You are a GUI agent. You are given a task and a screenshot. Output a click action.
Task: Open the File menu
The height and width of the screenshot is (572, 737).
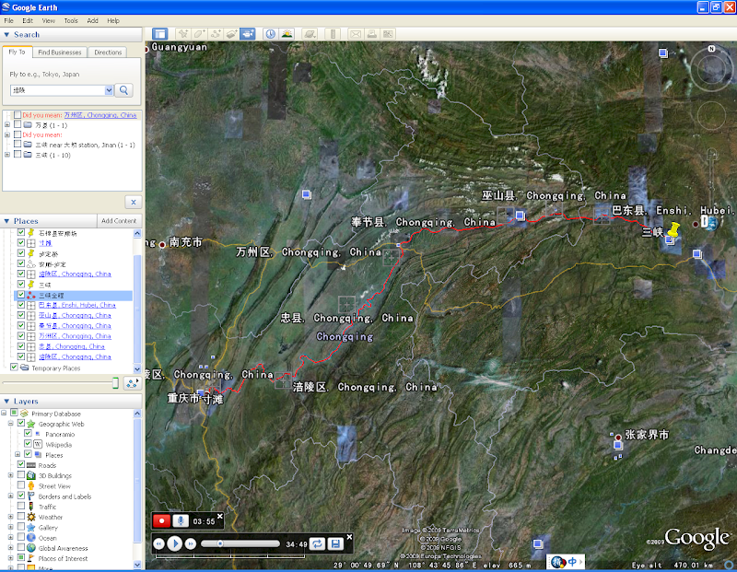pyautogui.click(x=8, y=20)
